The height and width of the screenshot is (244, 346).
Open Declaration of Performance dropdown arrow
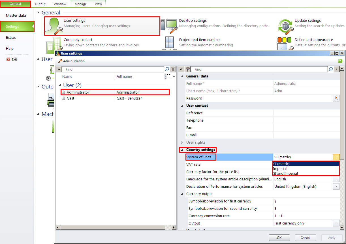[336, 187]
